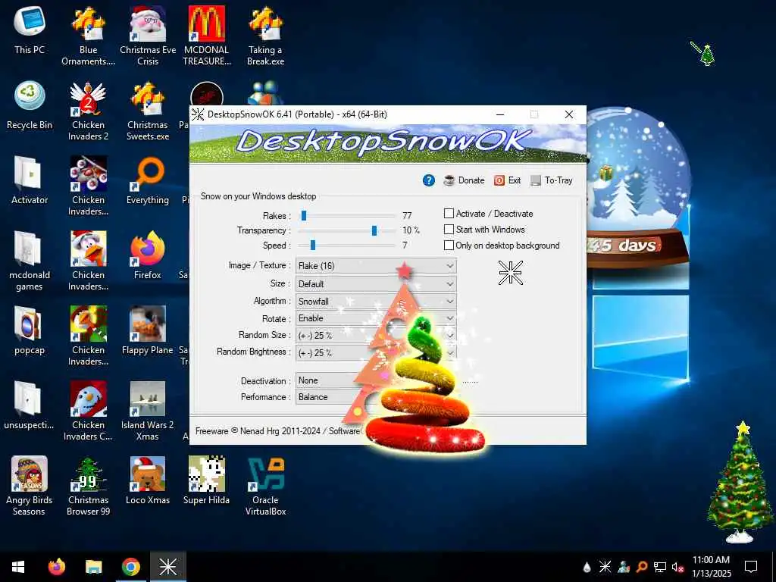Select Christmas Eve Crisis shortcut
The width and height of the screenshot is (776, 582).
tap(148, 36)
